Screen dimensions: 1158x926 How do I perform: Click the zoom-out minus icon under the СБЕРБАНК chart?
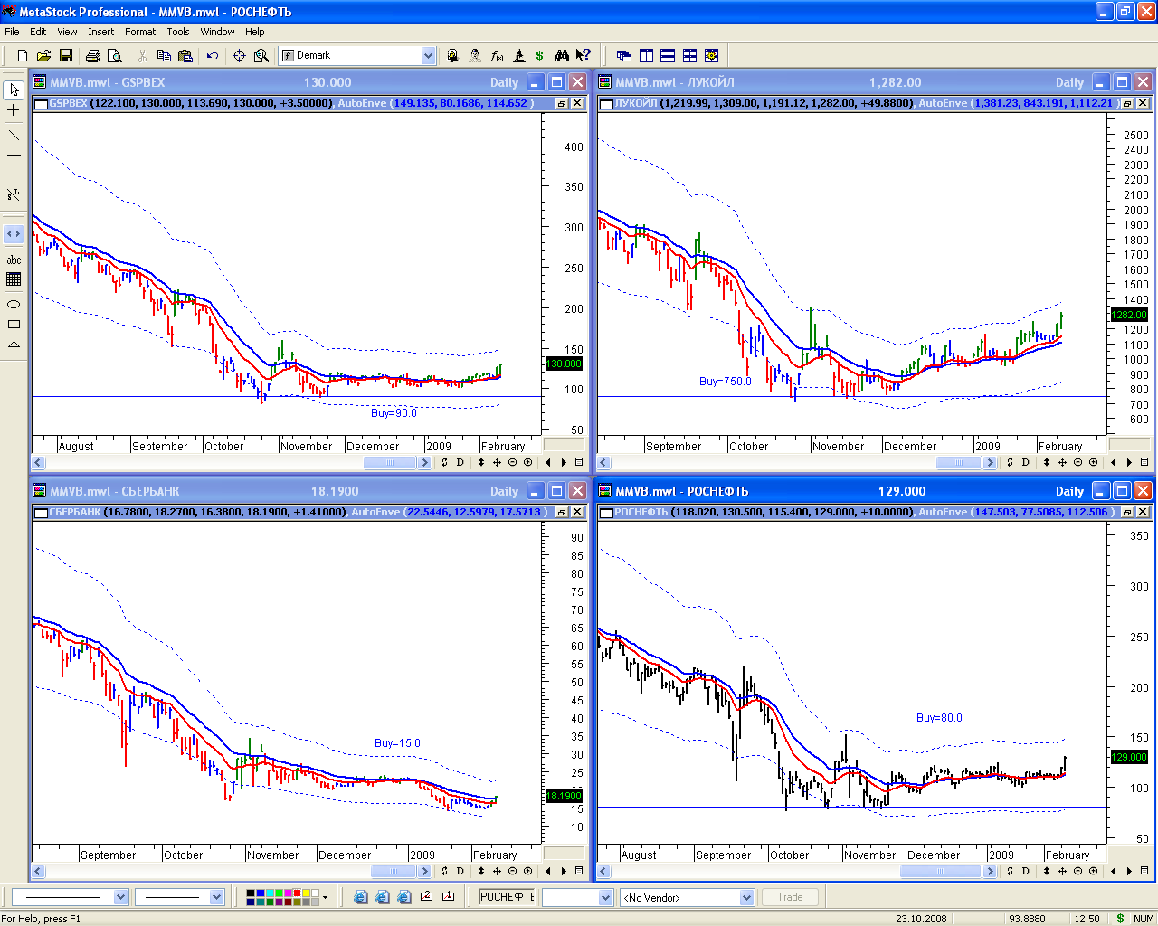point(512,871)
